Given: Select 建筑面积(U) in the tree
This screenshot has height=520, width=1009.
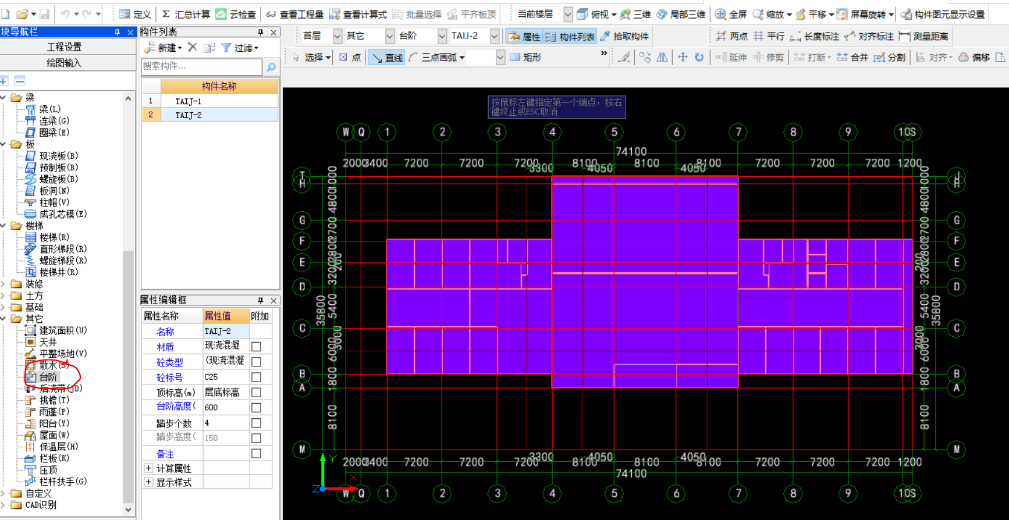Looking at the screenshot, I should [63, 330].
